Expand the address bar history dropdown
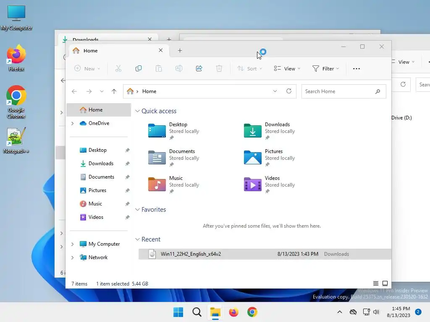This screenshot has height=322, width=430. (275, 91)
